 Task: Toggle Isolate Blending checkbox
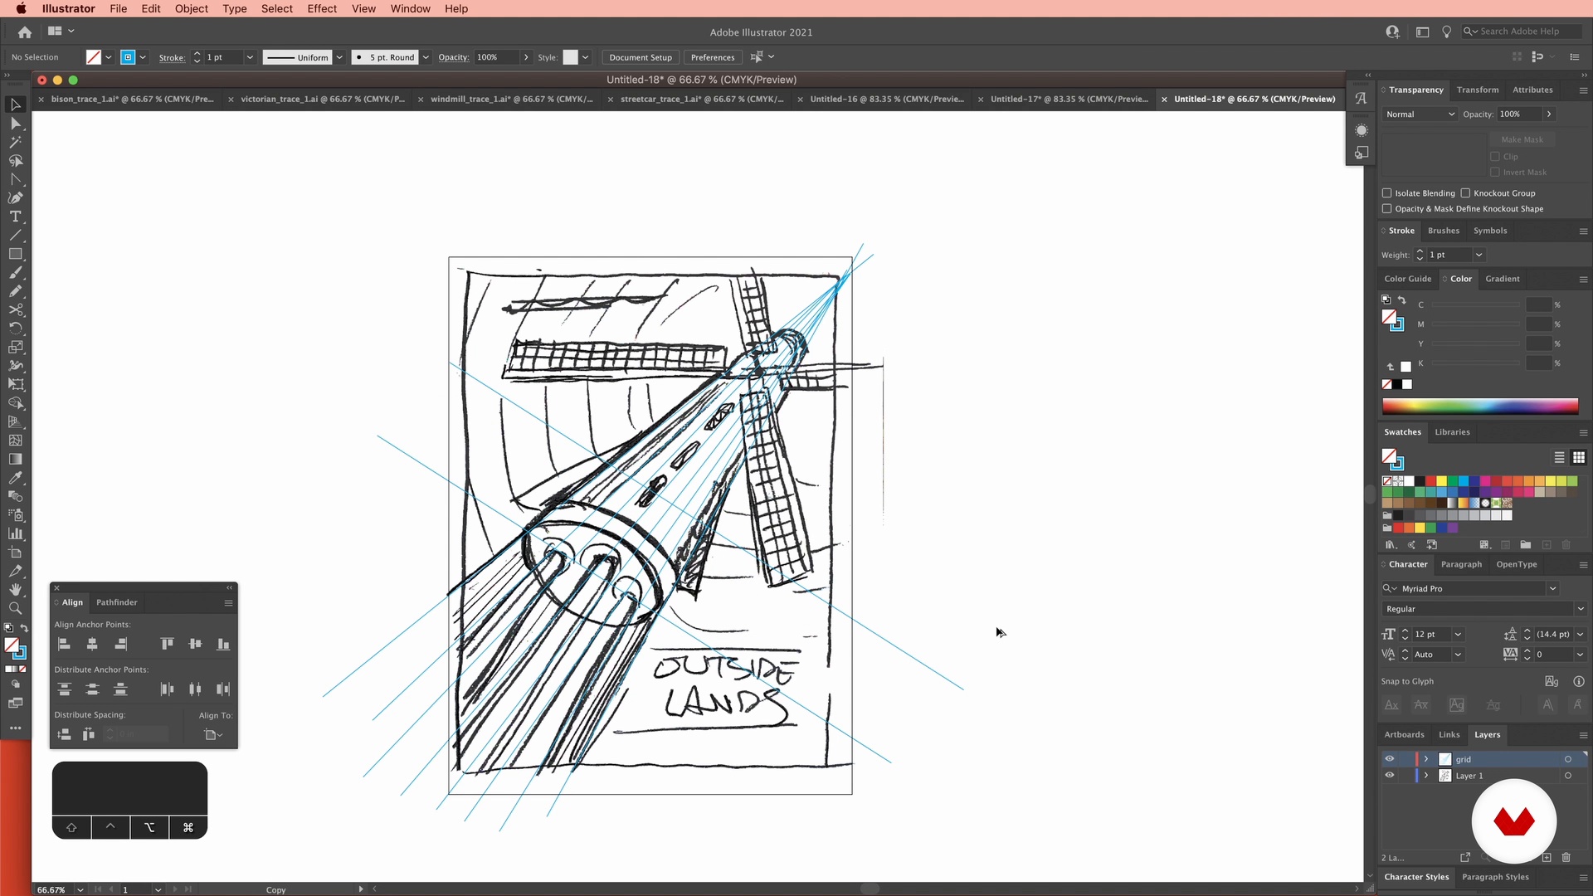click(x=1387, y=193)
